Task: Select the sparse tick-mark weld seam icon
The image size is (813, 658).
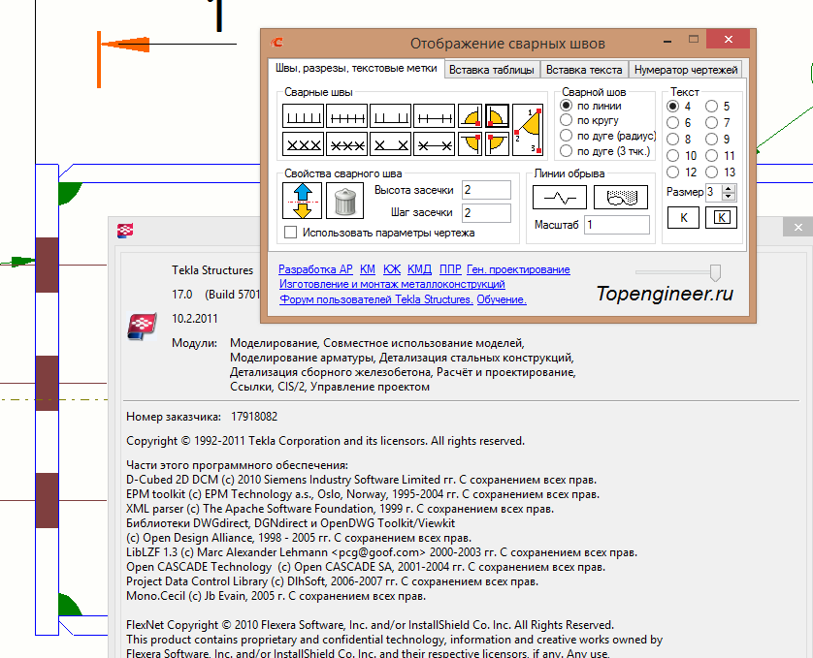Action: (390, 116)
